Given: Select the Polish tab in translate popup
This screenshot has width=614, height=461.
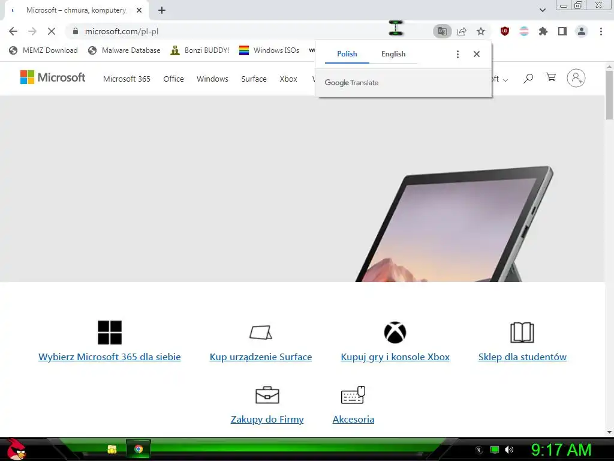Looking at the screenshot, I should click(347, 54).
